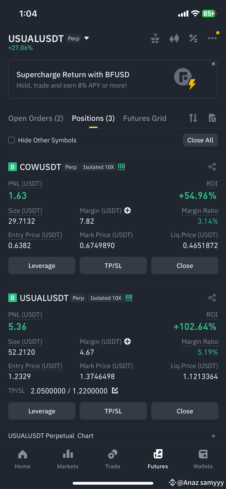Go to Futures tab
Screen dimensions: 226x489
[x=158, y=459]
